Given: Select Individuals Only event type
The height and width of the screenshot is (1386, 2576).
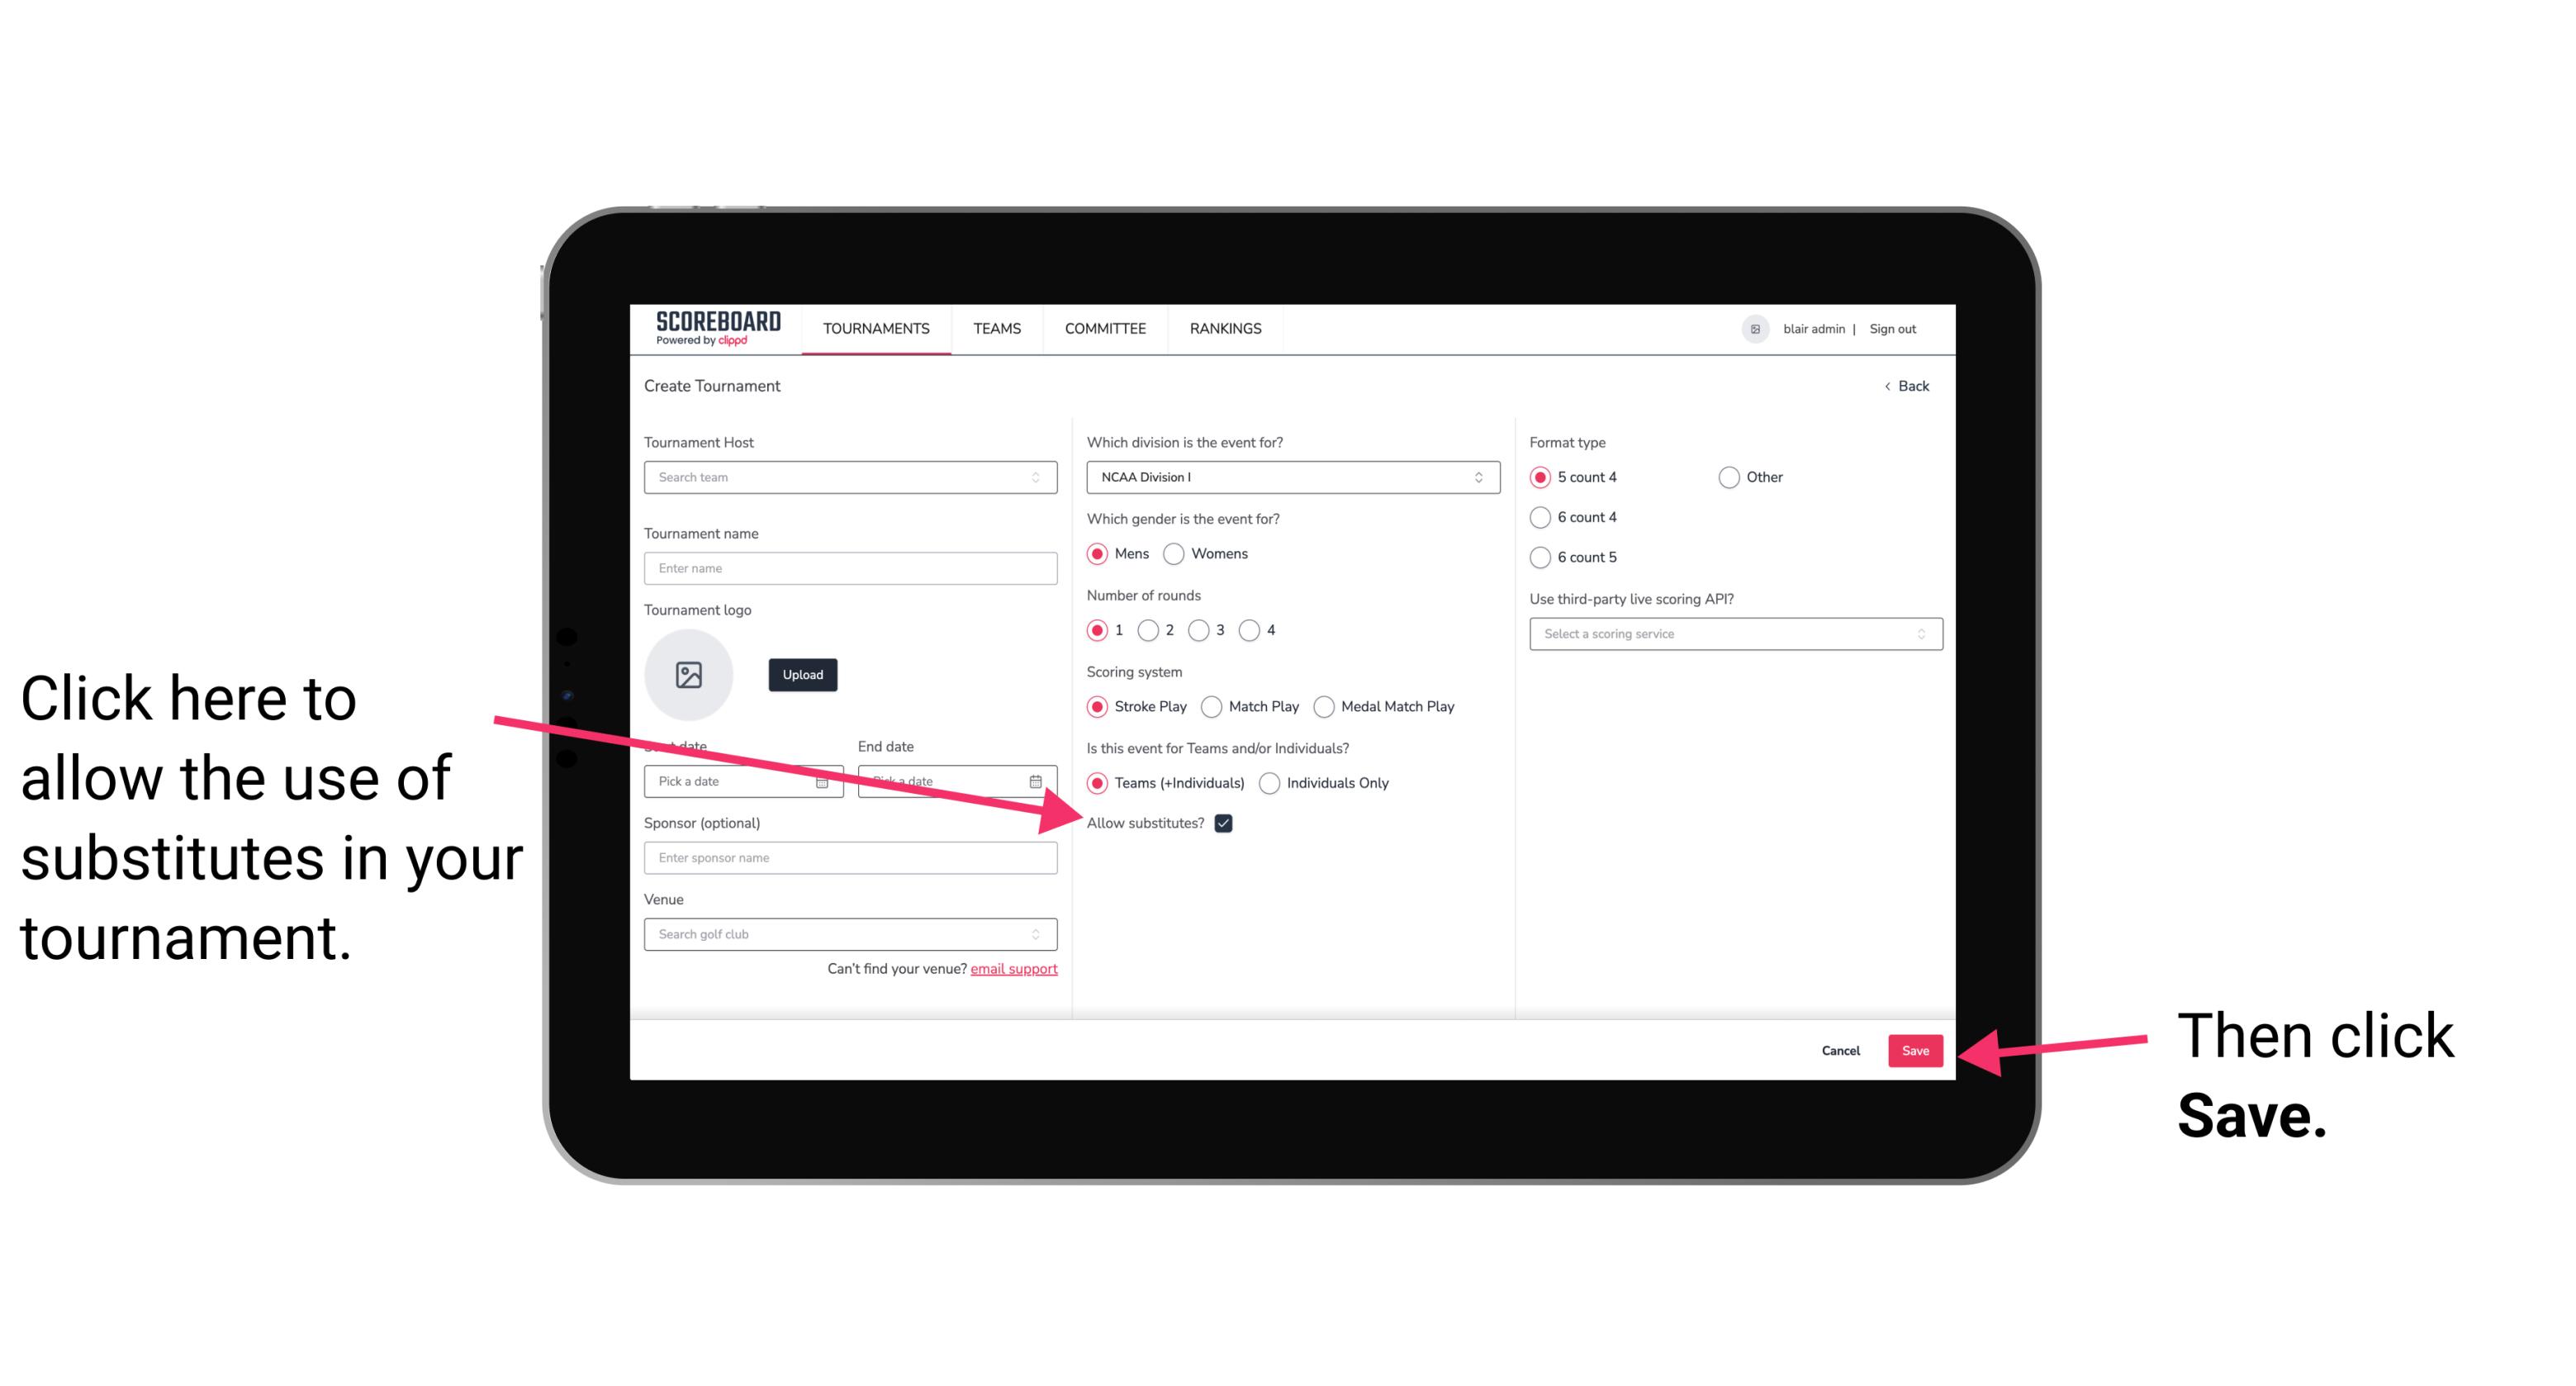Looking at the screenshot, I should click(1271, 784).
